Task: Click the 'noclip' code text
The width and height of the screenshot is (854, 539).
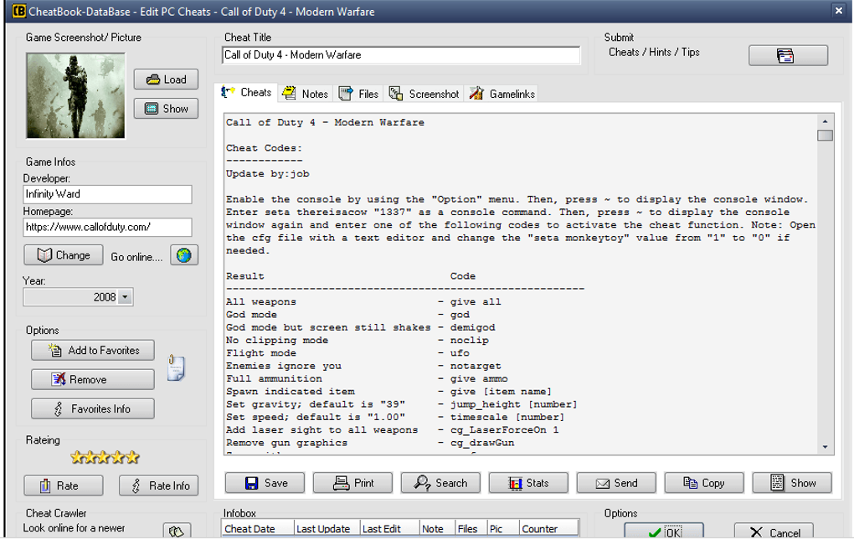Action: [x=469, y=341]
